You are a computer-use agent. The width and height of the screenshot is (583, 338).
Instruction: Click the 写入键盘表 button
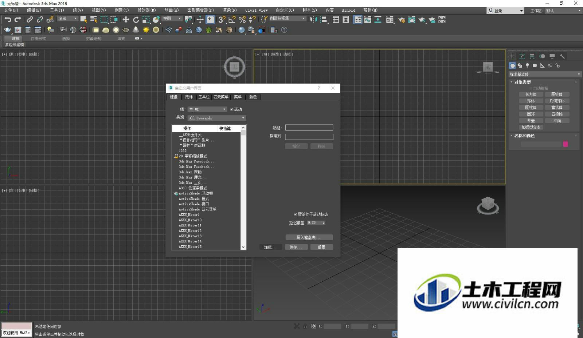click(x=309, y=237)
